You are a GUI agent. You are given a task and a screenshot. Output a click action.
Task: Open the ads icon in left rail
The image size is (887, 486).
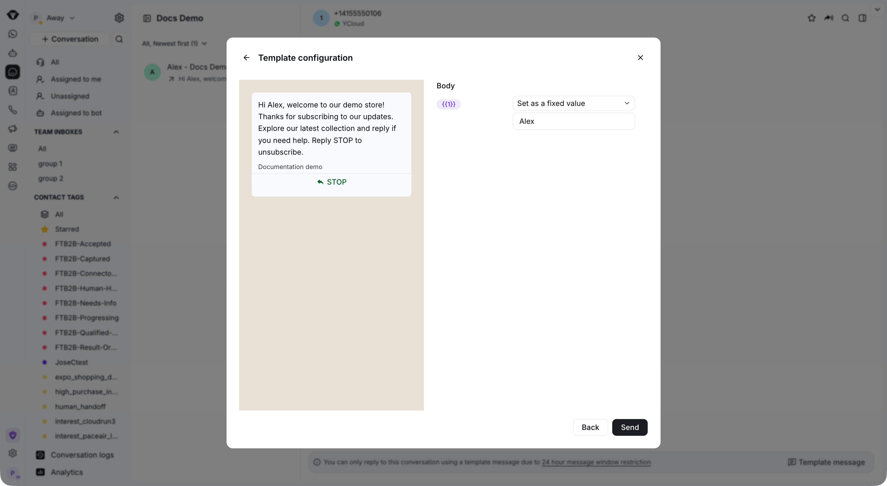pyautogui.click(x=12, y=148)
